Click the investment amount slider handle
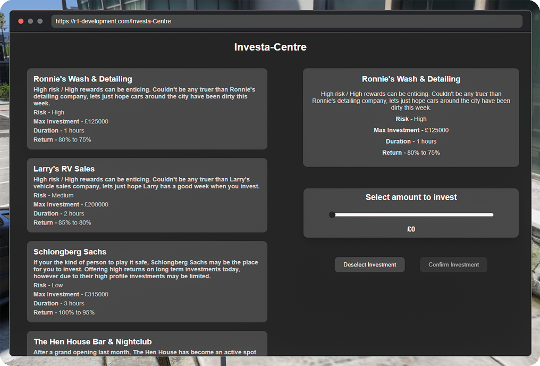This screenshot has height=366, width=540. 332,215
